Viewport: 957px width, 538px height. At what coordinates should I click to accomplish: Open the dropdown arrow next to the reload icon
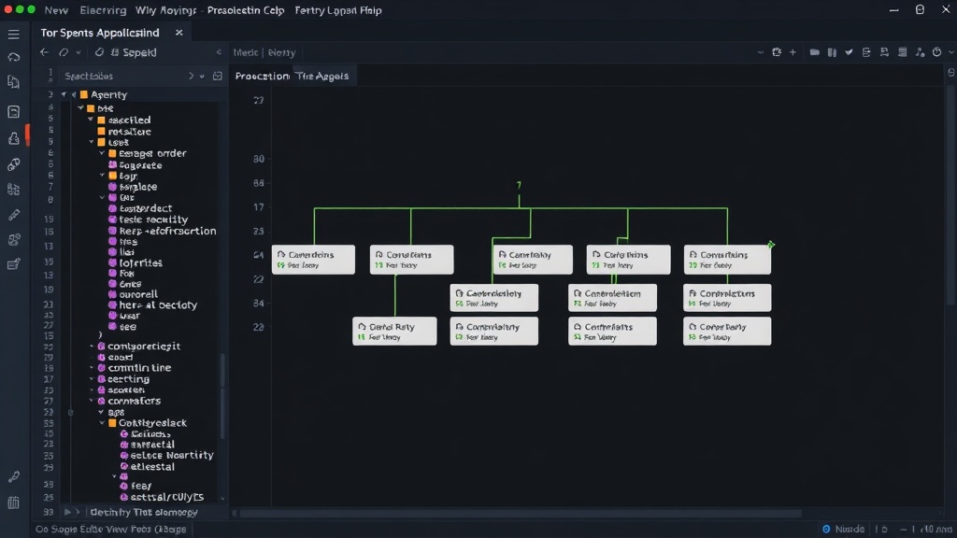(79, 52)
